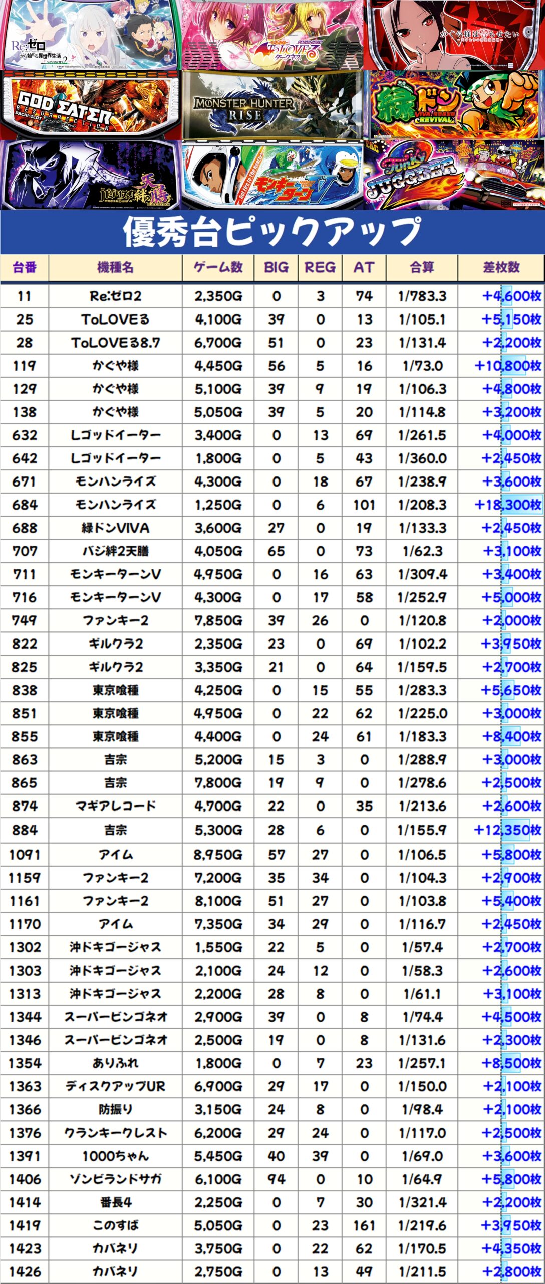The image size is (545, 1284).
Task: Click the ゾンビランドサガ machine name
Action: coord(115,1179)
